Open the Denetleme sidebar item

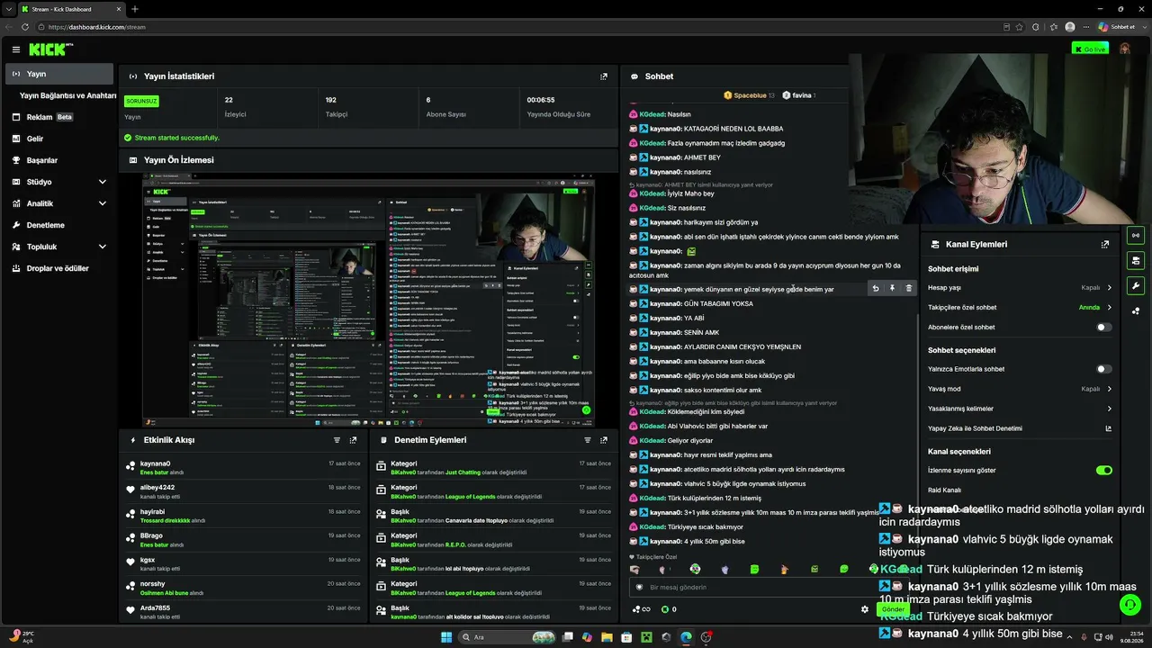(x=59, y=225)
